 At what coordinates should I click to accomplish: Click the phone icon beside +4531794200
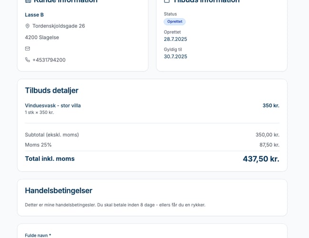point(28,60)
